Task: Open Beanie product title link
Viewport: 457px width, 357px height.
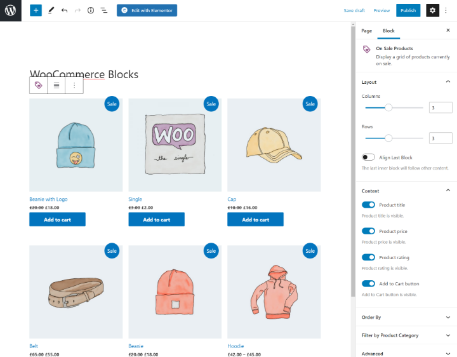Action: point(136,346)
